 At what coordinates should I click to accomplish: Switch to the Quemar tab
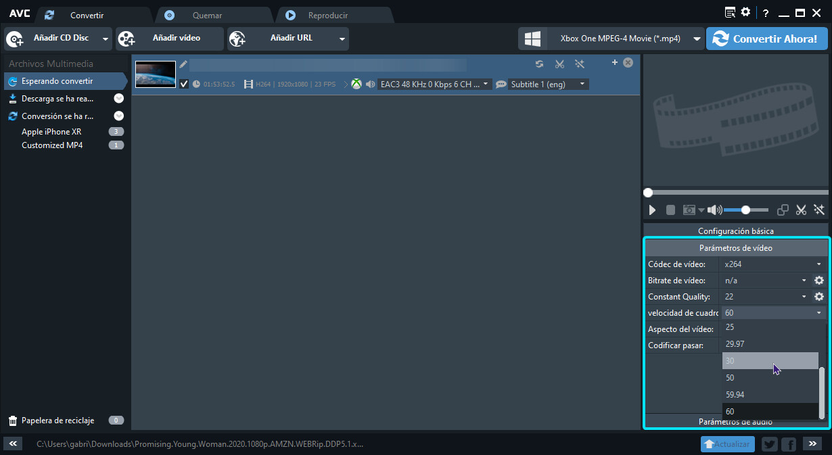click(x=207, y=15)
